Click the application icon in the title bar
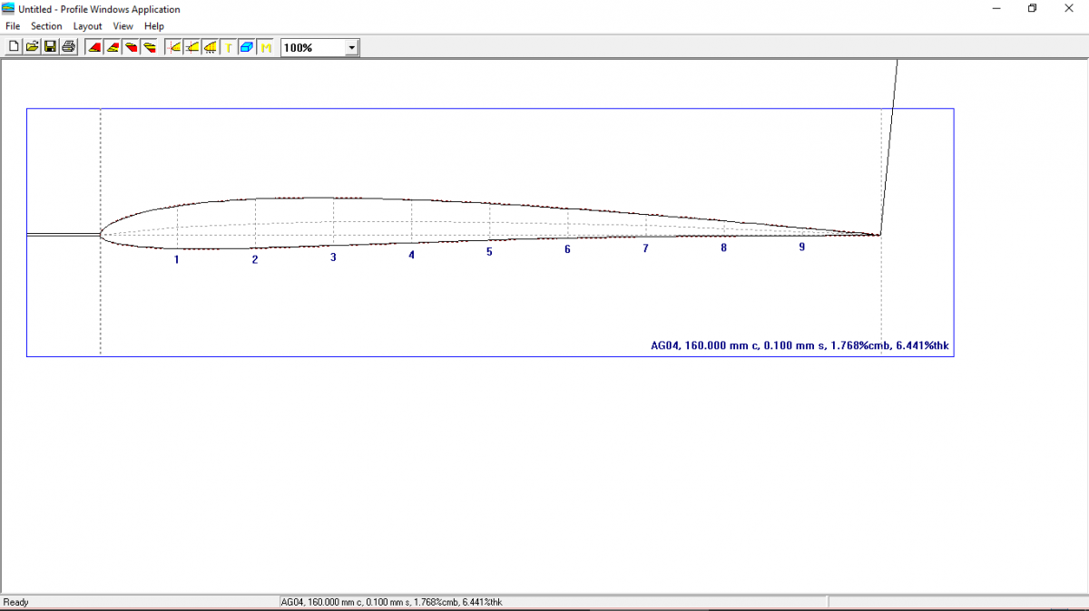The width and height of the screenshot is (1089, 611). tap(8, 8)
